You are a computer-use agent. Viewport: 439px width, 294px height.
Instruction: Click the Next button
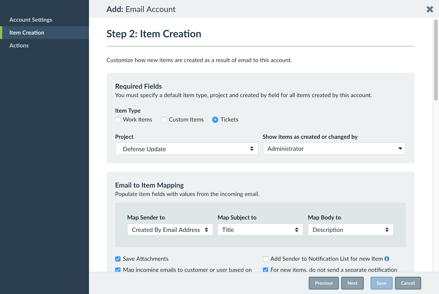pyautogui.click(x=353, y=283)
